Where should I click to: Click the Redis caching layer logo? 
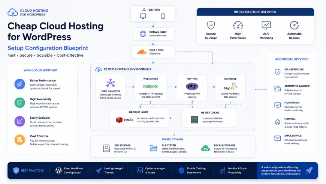pos(125,120)
